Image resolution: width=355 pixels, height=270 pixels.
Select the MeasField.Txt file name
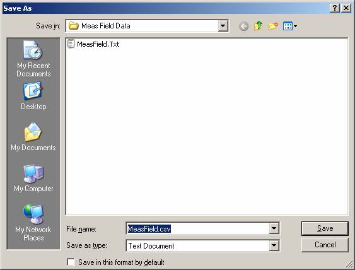click(98, 44)
